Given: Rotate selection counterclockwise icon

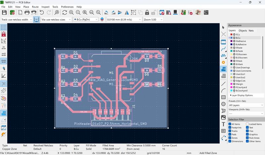Looking at the screenshot, I should coord(106,13).
